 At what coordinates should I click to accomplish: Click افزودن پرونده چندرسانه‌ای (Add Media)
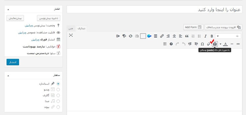tap(224, 27)
